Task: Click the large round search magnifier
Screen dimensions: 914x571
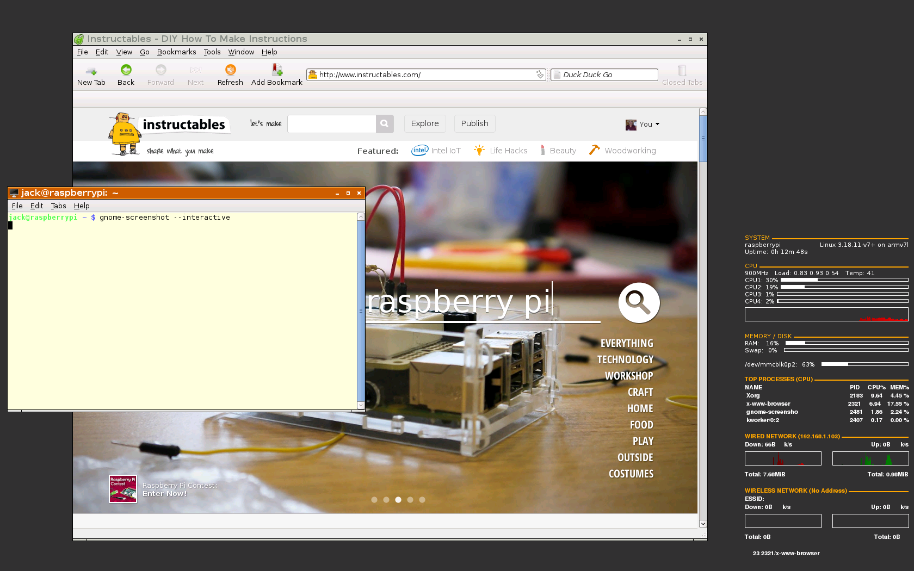Action: pos(639,303)
